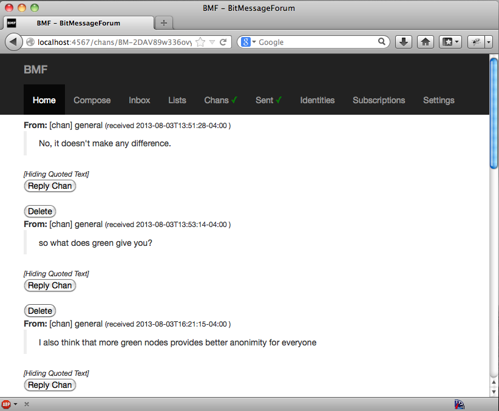
Task: Open the Identities navigation item
Action: pyautogui.click(x=317, y=100)
